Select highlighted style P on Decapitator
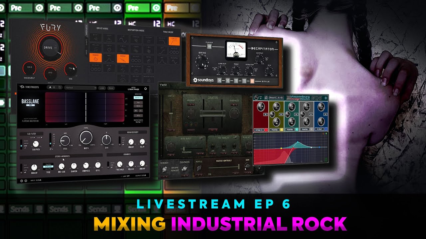The width and height of the screenshot is (426, 239). coord(252,81)
